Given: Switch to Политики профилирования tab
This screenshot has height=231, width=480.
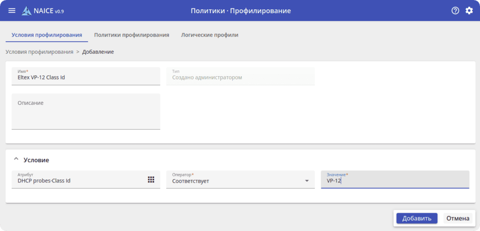Looking at the screenshot, I should click(131, 35).
